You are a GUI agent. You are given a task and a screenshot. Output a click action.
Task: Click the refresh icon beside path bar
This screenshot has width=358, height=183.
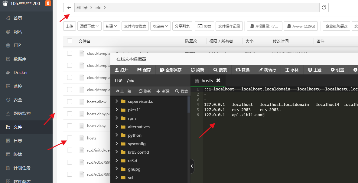324,8
